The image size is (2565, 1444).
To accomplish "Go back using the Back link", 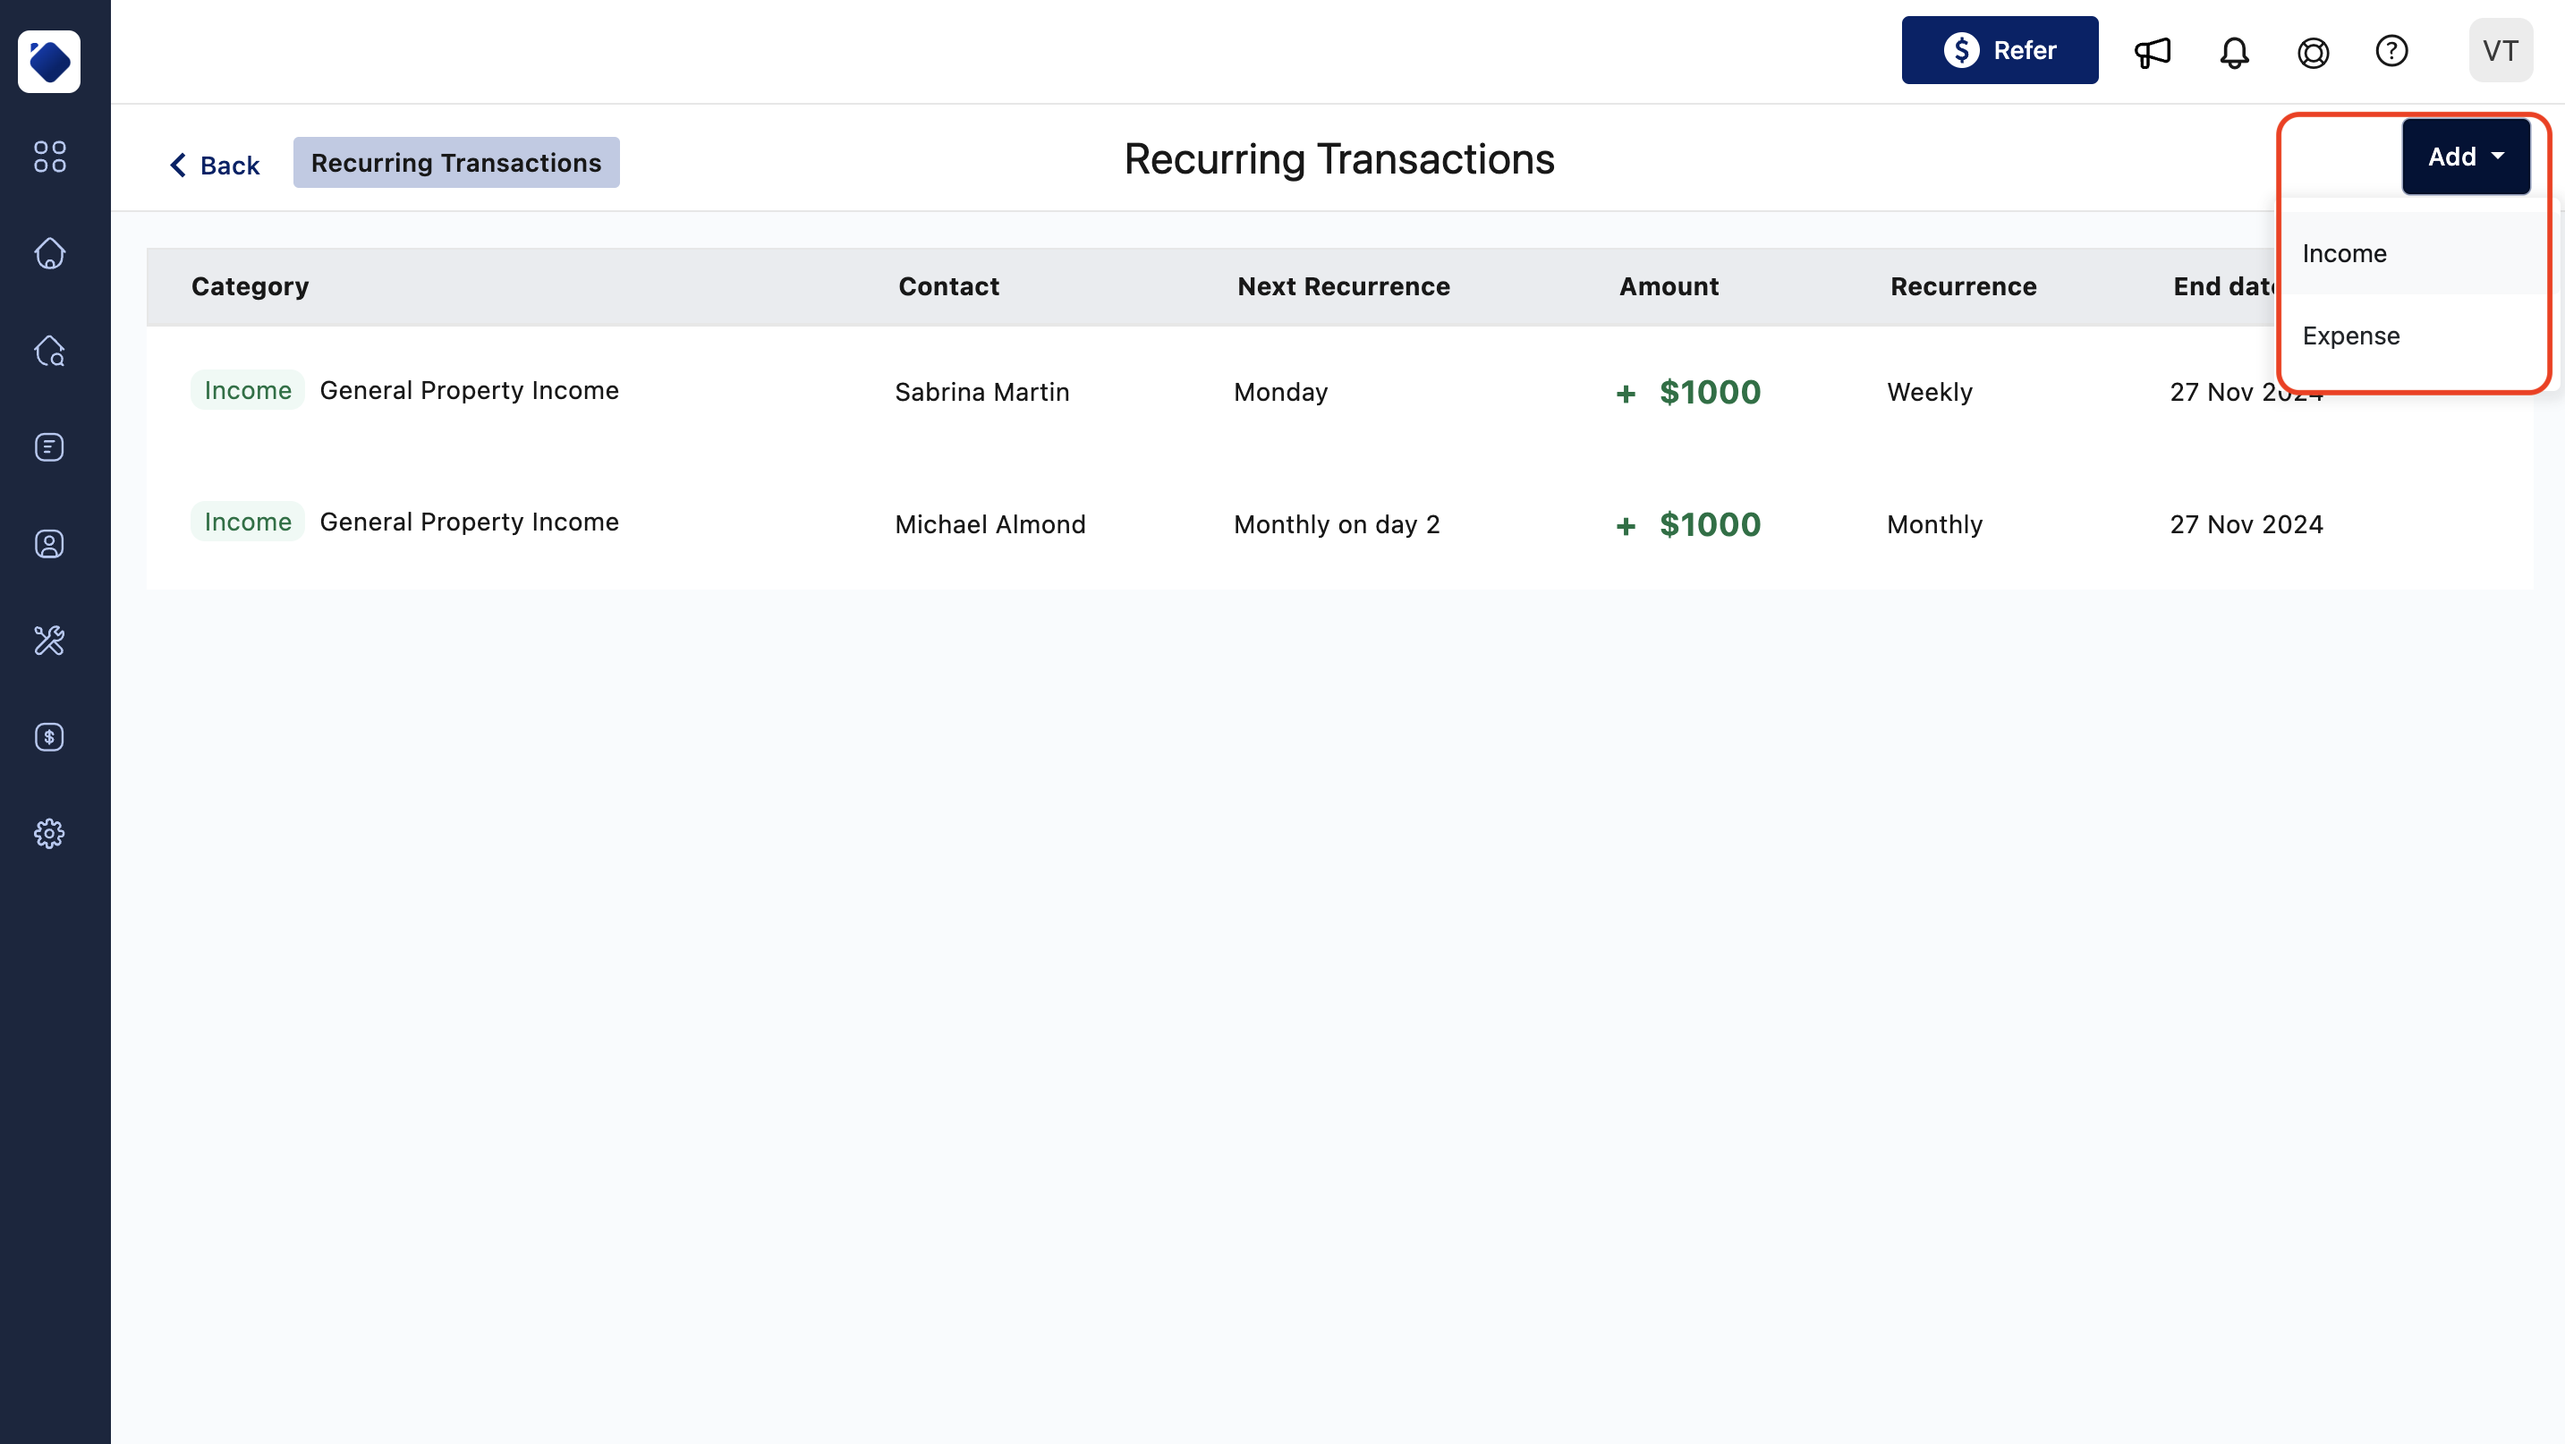I will pyautogui.click(x=214, y=165).
